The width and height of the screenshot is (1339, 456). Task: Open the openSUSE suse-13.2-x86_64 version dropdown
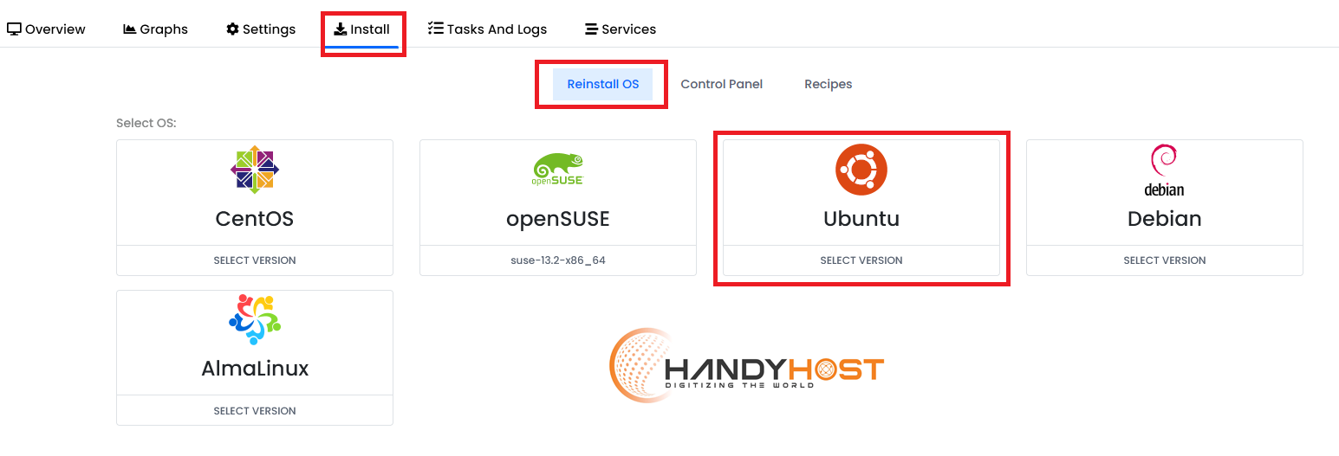click(558, 260)
